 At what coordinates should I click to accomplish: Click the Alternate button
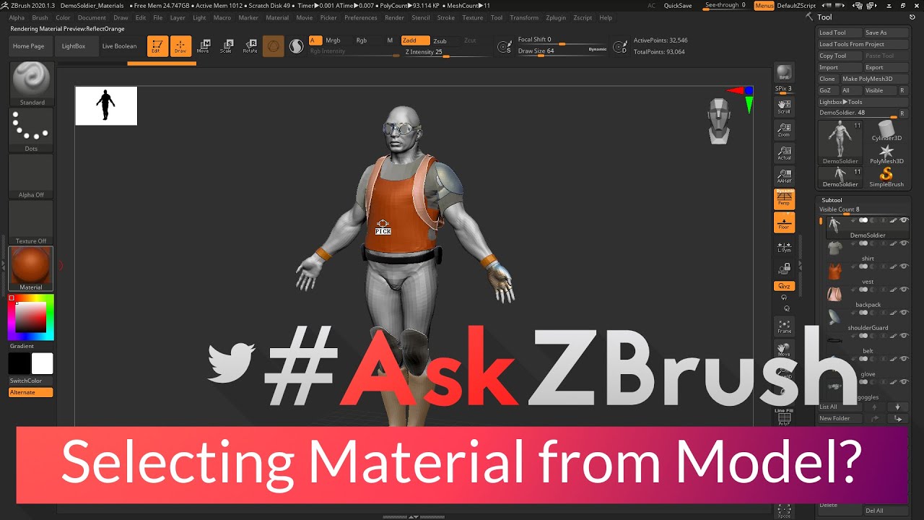pyautogui.click(x=31, y=392)
